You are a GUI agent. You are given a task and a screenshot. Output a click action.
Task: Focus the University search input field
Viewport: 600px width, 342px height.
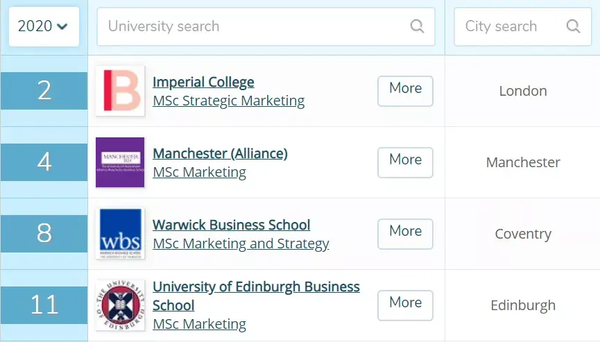click(257, 26)
